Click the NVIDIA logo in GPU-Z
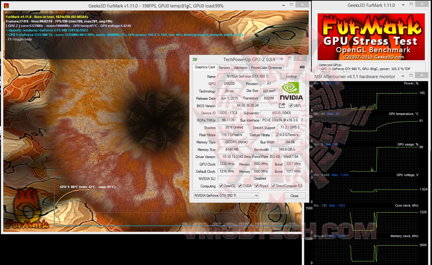 [291, 91]
